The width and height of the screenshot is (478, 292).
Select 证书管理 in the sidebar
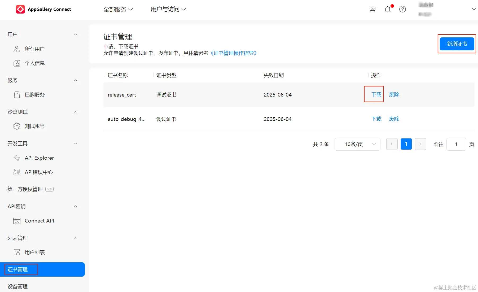pos(42,269)
